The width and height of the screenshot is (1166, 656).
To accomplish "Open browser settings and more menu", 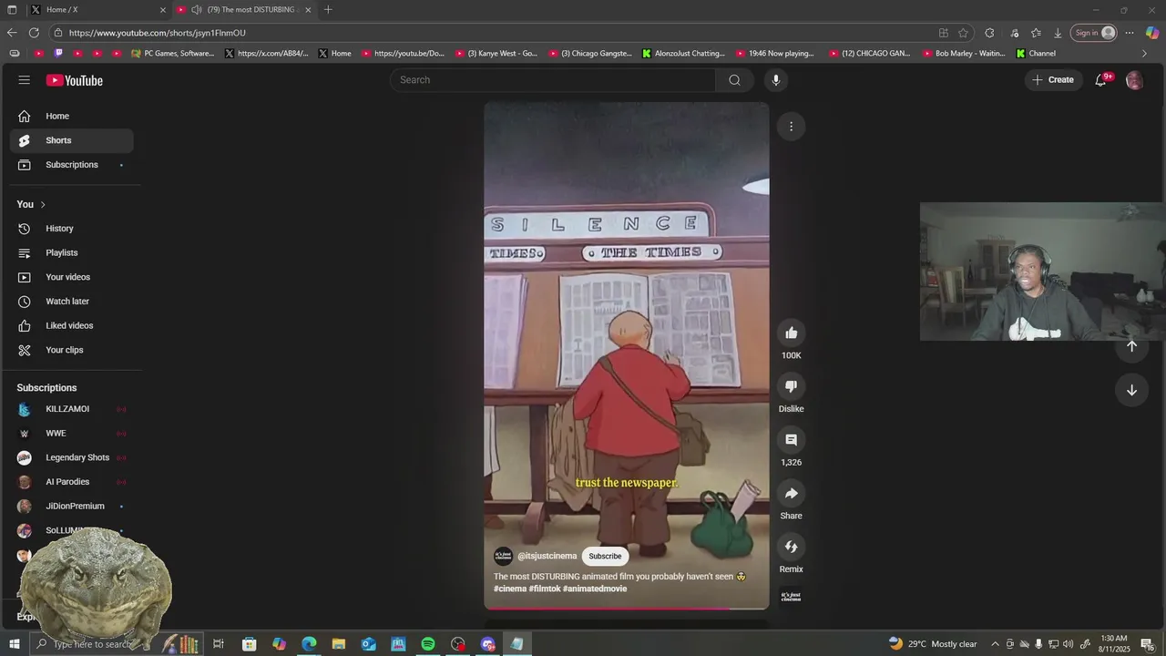I will coord(1130,33).
